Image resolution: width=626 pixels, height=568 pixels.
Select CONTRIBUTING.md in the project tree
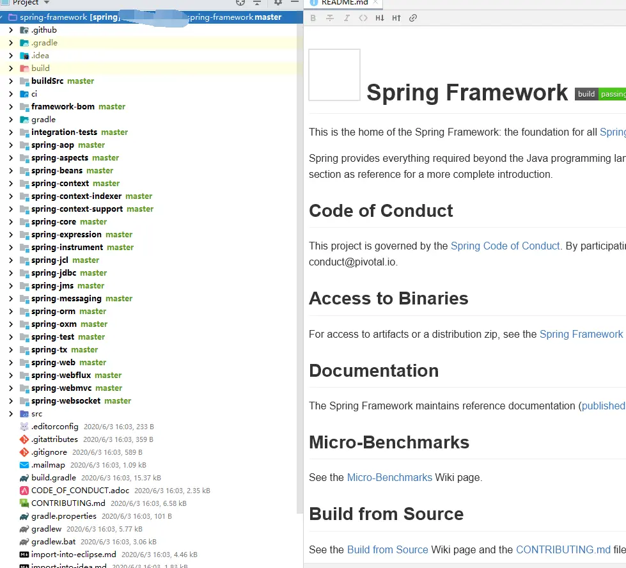point(68,503)
